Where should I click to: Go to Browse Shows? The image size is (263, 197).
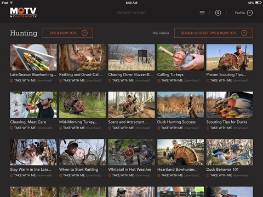(x=131, y=13)
